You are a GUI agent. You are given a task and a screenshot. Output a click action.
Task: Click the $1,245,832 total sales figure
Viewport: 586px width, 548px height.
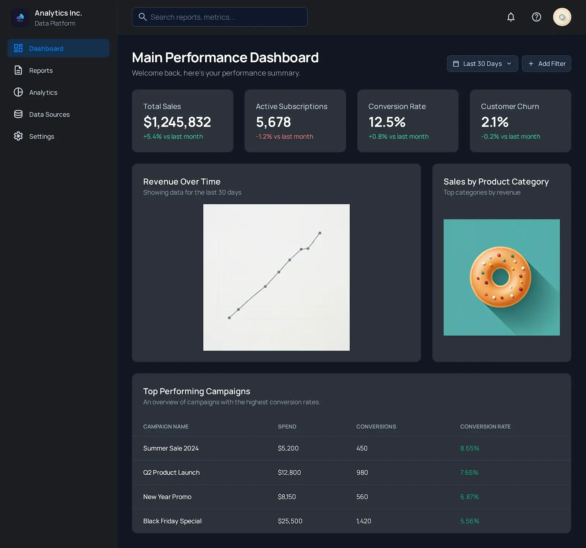[177, 122]
